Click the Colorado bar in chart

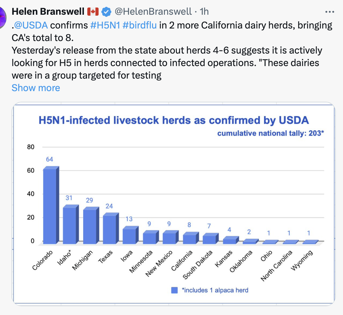[50, 206]
